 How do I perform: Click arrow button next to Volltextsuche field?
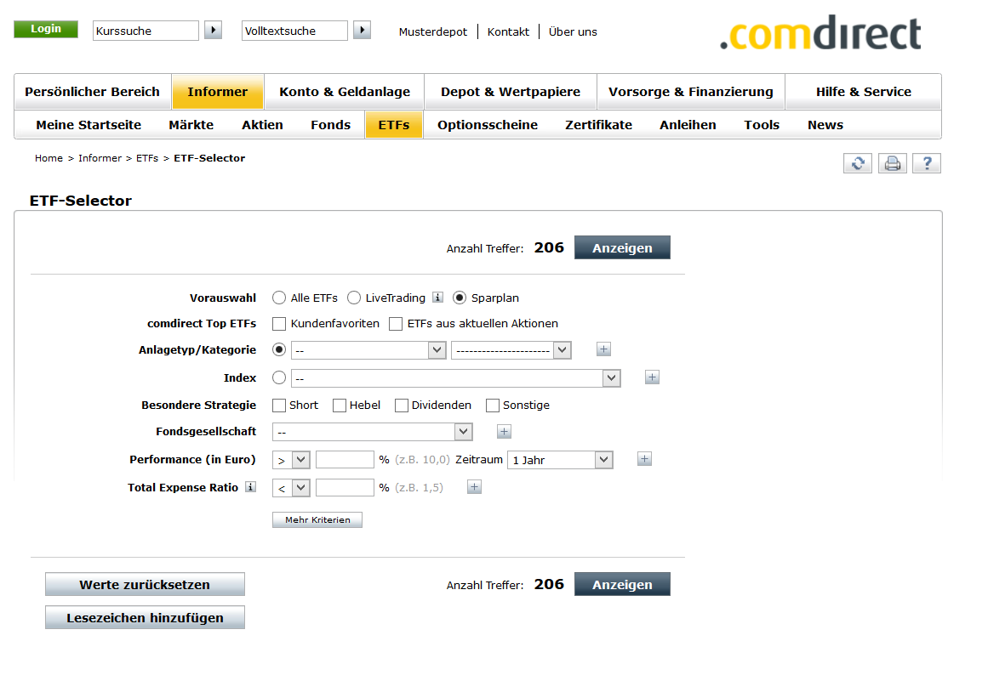(362, 30)
